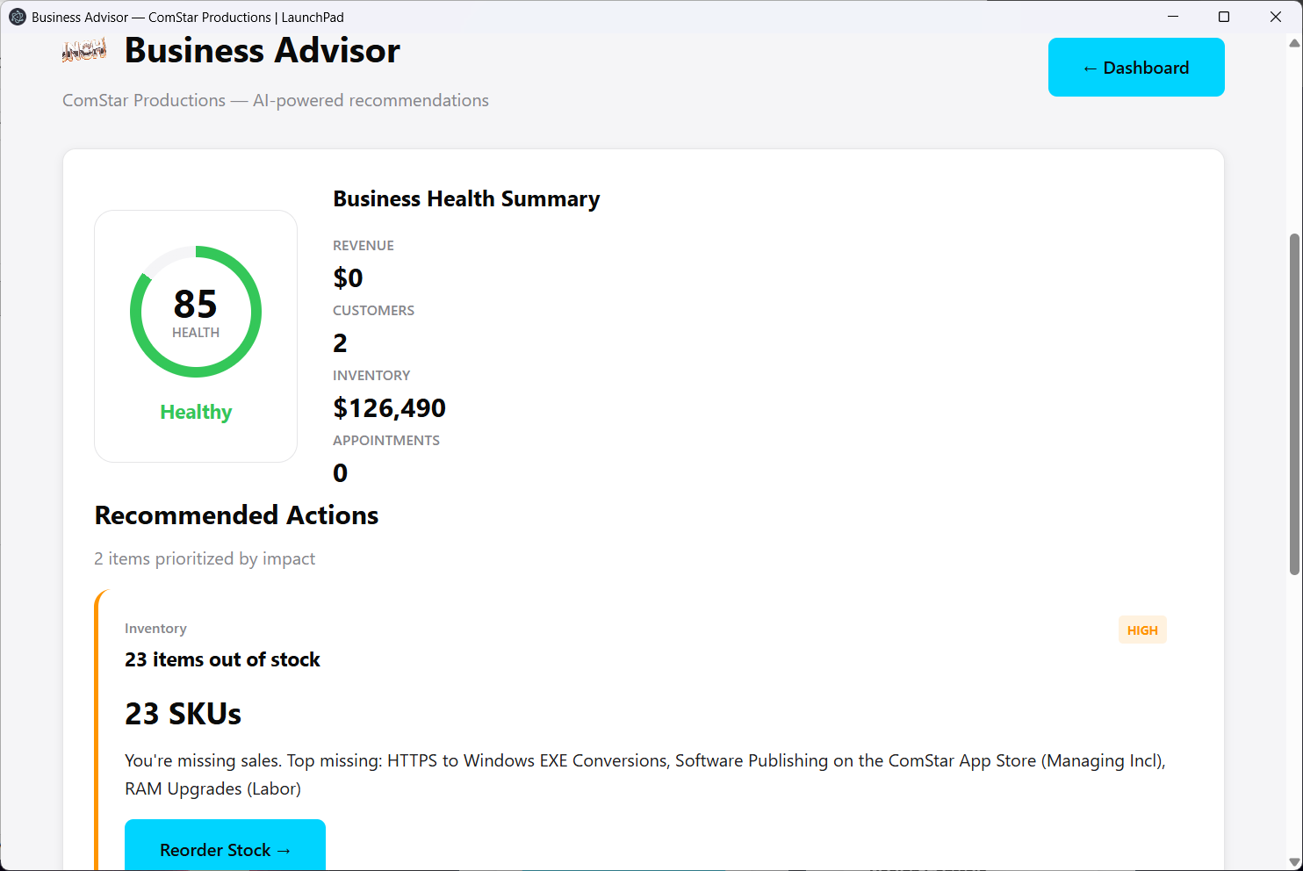Click the customers count of 2

pyautogui.click(x=340, y=343)
